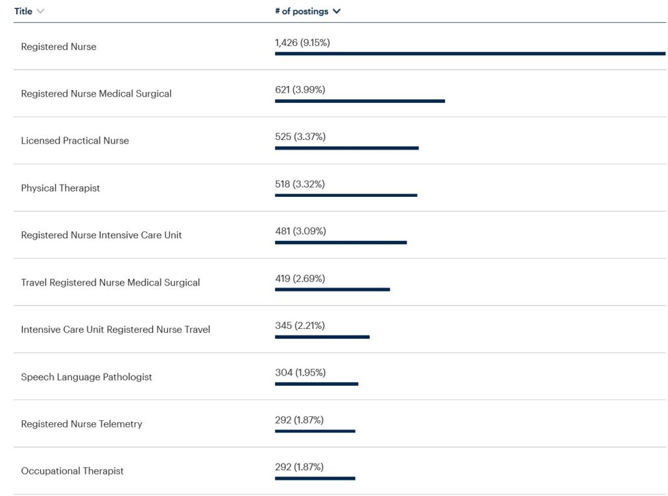
Task: Click Physical Therapist job title
Action: 60,188
